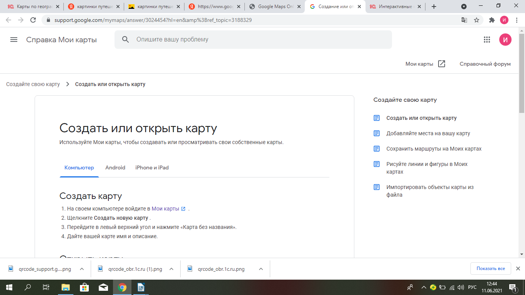Click the pink Google account avatar on the page

point(505,40)
